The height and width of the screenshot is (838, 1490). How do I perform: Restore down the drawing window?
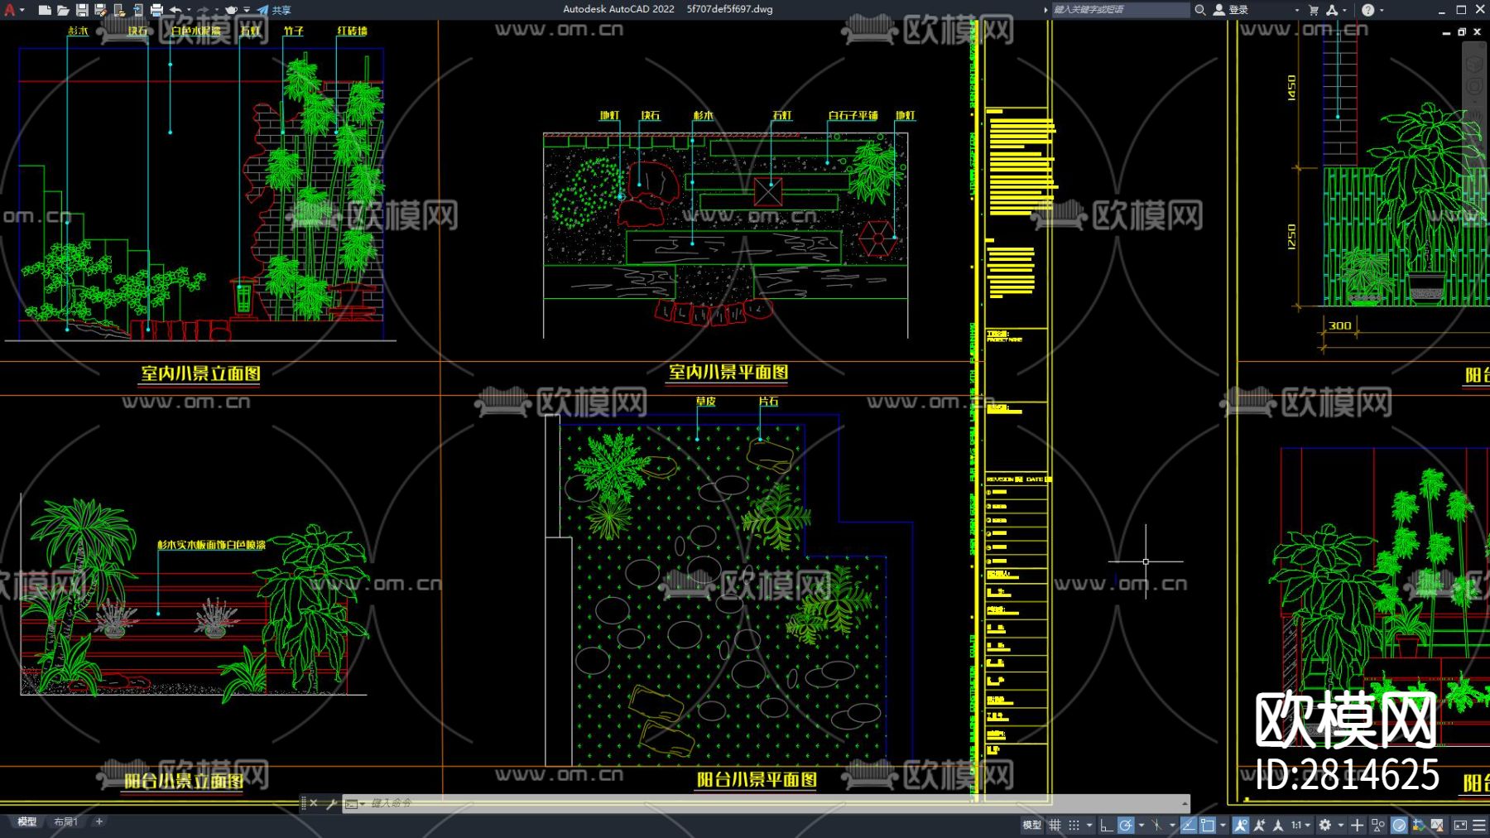point(1462,31)
